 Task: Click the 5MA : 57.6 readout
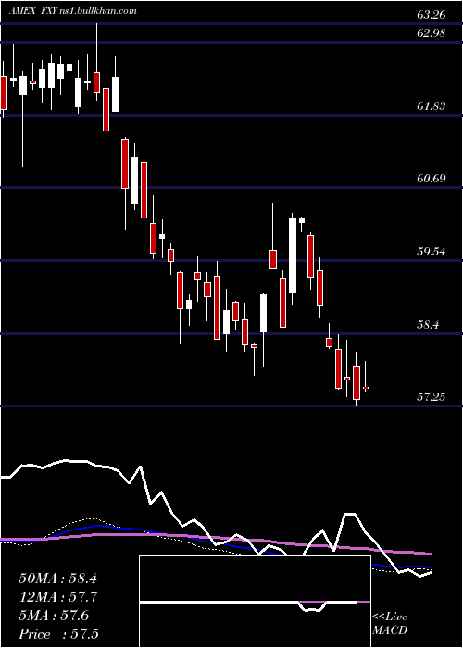[54, 616]
